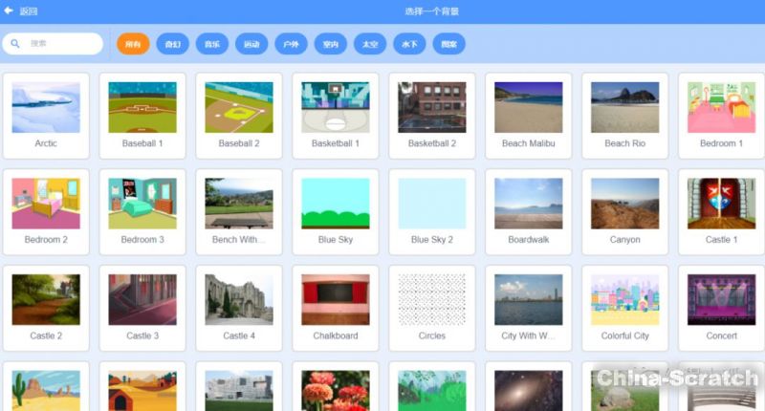Select the 水下 underwater filter

coord(409,44)
